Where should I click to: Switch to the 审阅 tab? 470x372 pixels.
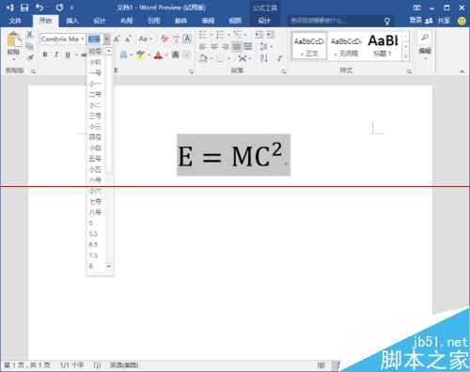tap(208, 21)
